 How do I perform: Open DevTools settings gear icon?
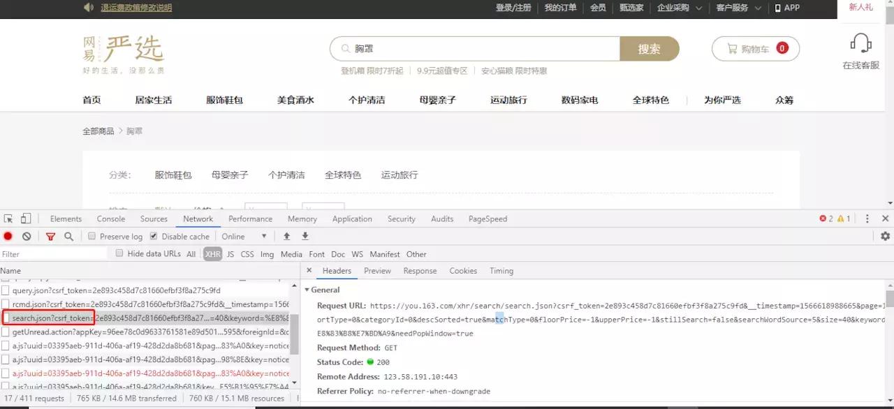pos(885,236)
